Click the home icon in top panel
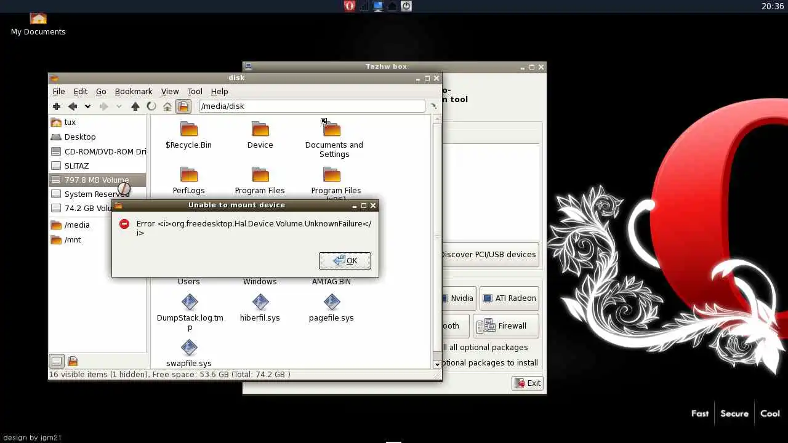The height and width of the screenshot is (443, 788). point(392,6)
